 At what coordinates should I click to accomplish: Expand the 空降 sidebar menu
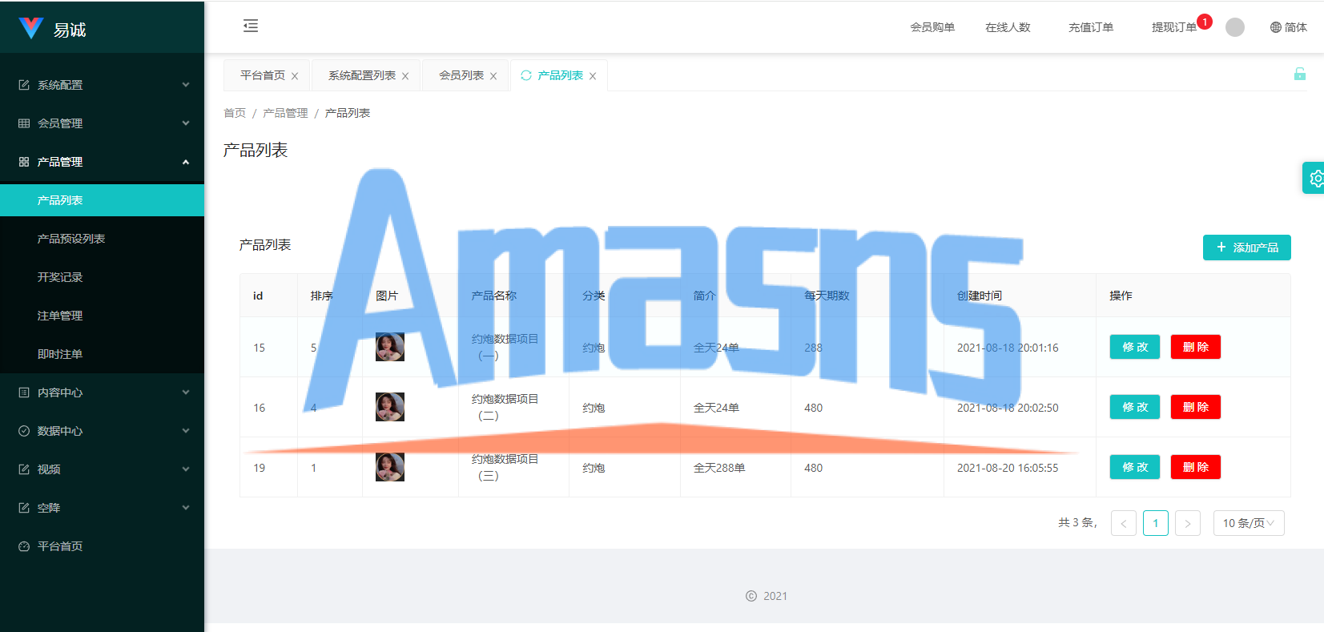[x=103, y=508]
